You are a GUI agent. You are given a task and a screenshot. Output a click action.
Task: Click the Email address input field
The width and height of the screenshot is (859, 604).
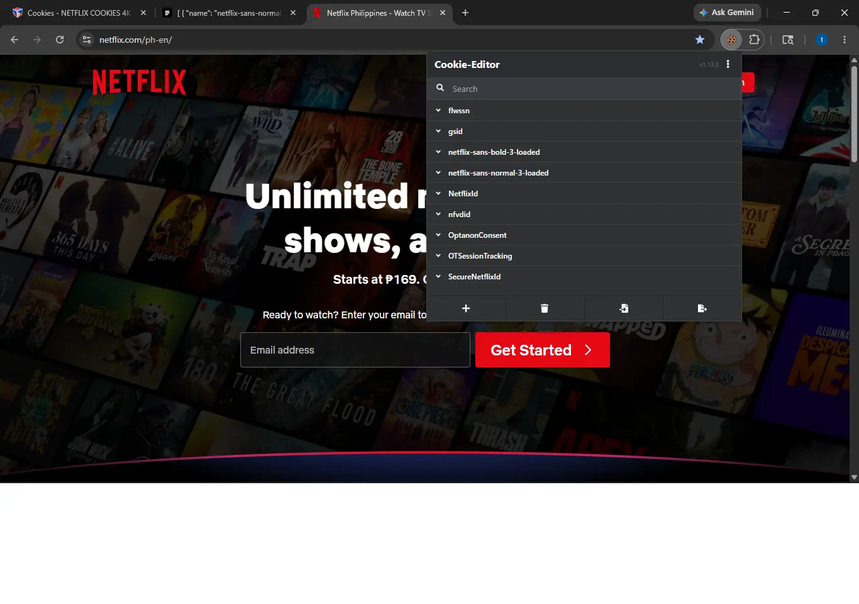[x=355, y=350]
